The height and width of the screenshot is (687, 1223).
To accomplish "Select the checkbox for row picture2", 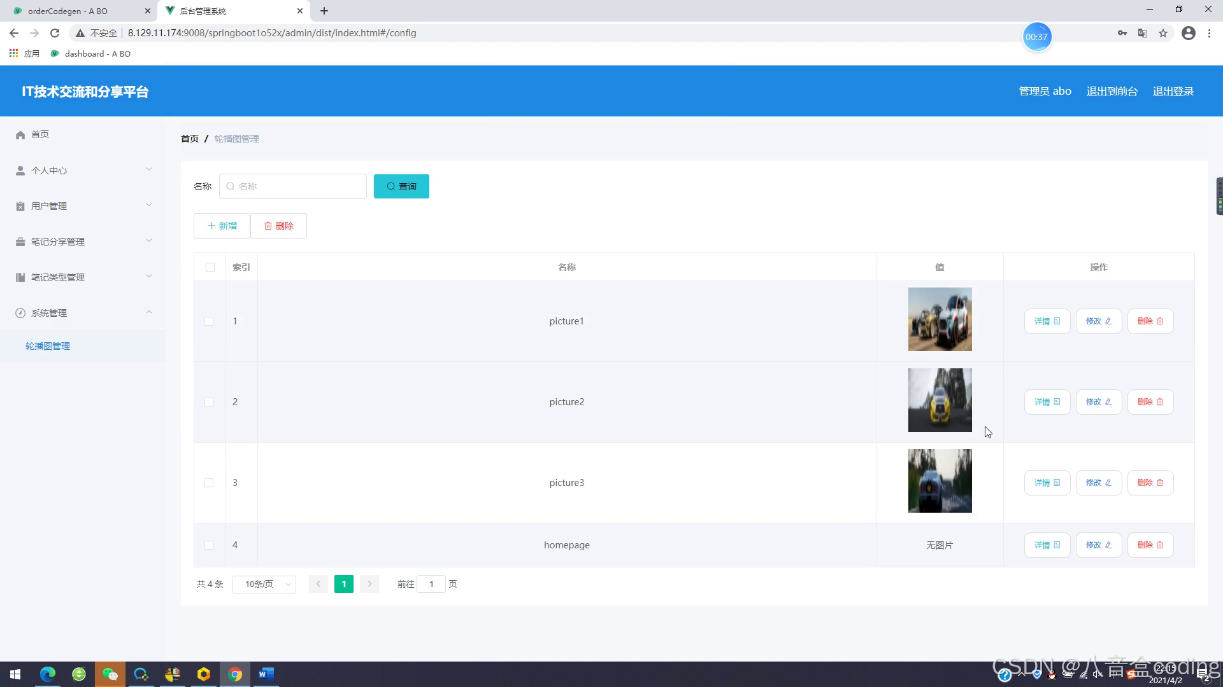I will pyautogui.click(x=209, y=402).
